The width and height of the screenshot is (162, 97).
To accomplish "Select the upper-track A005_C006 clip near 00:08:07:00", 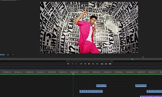I will [x=141, y=86].
